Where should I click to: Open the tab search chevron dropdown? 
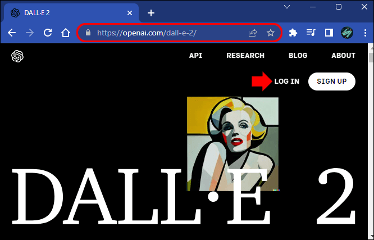pyautogui.click(x=287, y=7)
